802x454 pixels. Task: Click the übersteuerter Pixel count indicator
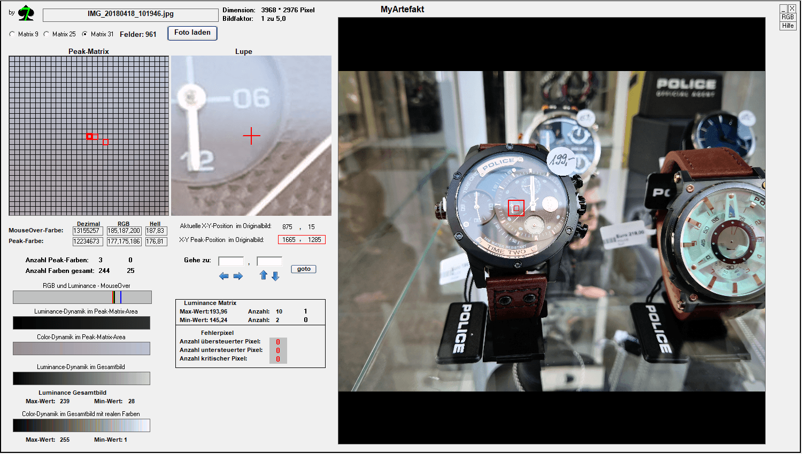click(278, 342)
